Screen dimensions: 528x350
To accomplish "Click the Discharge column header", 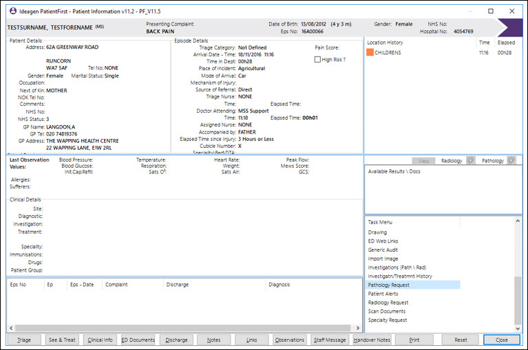I will click(178, 285).
